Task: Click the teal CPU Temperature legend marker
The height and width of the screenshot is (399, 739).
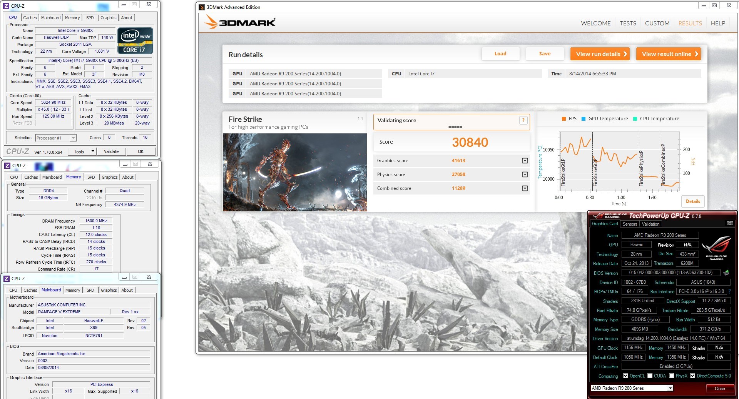Action: (x=635, y=119)
